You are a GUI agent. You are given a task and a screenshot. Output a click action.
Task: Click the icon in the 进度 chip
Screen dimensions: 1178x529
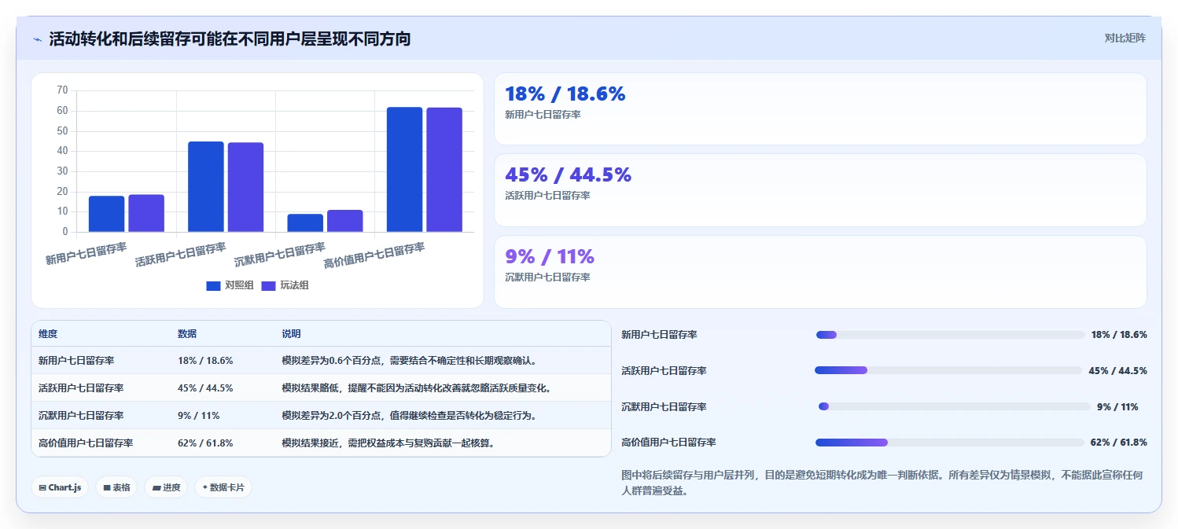(156, 487)
